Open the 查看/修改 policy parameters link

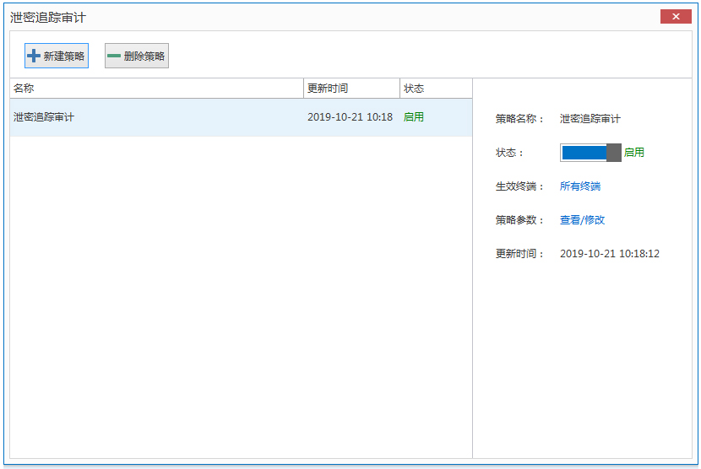tap(583, 220)
